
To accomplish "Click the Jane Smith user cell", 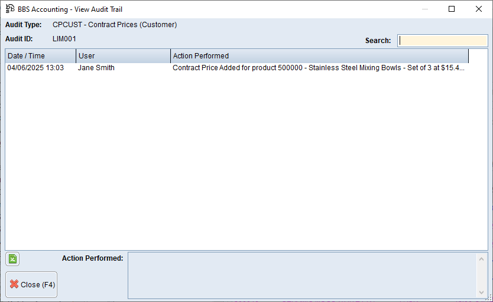I will (x=96, y=68).
